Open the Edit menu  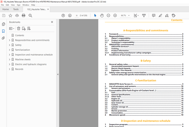click(x=7, y=5)
